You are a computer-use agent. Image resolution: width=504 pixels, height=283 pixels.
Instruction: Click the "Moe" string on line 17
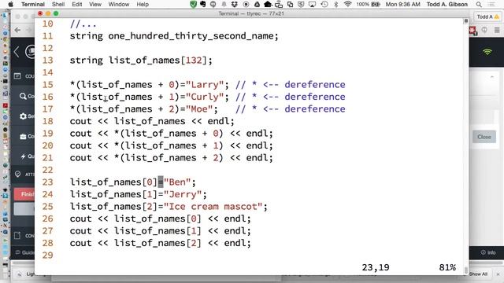tap(199, 109)
